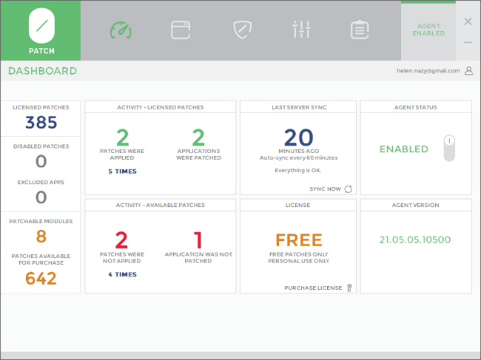Click the green patches were applied number
The width and height of the screenshot is (481, 360).
pyautogui.click(x=122, y=137)
